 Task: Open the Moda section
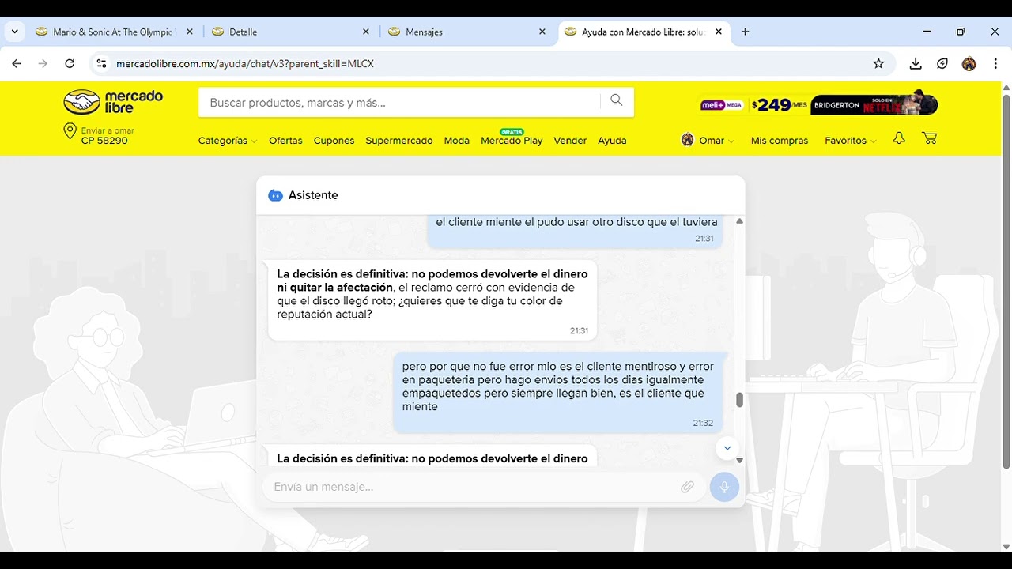pos(456,140)
